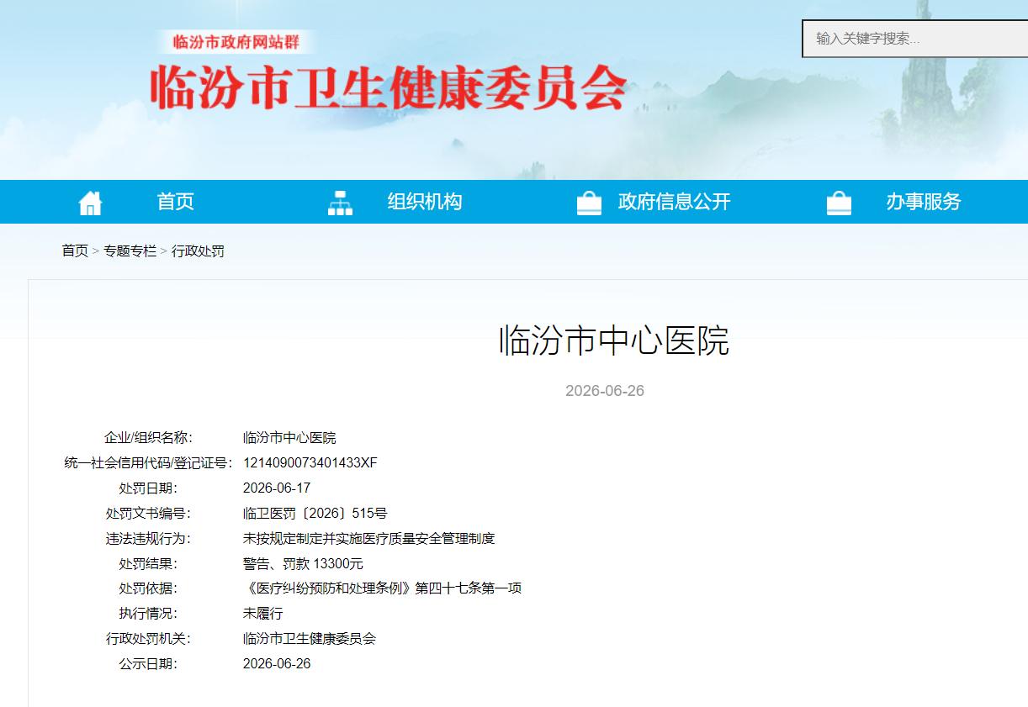Click the organization name value 临汾市中心医院
The width and height of the screenshot is (1028, 707).
pos(289,438)
